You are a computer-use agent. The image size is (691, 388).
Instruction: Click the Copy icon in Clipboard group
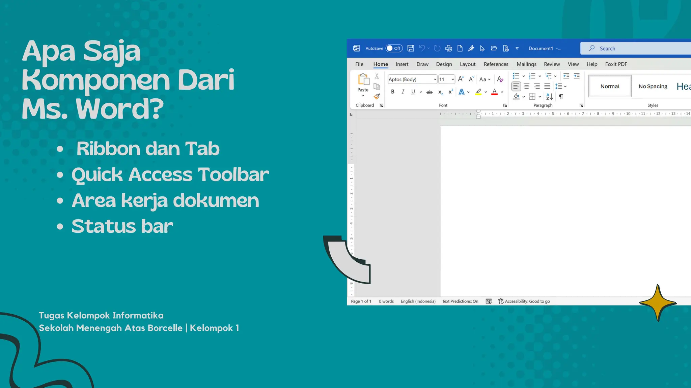(377, 86)
